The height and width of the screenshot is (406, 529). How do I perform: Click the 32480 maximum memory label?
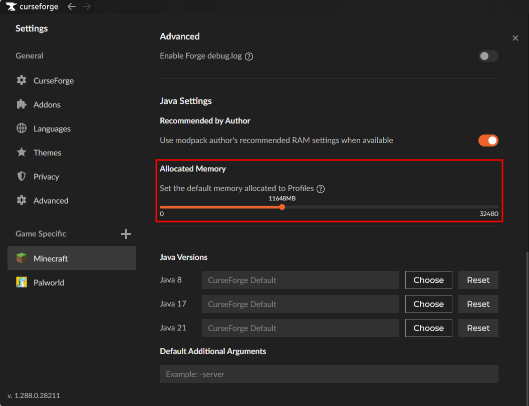489,214
